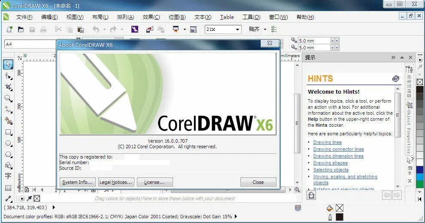Click the Cut scissors icon
425x223 pixels.
(58, 29)
